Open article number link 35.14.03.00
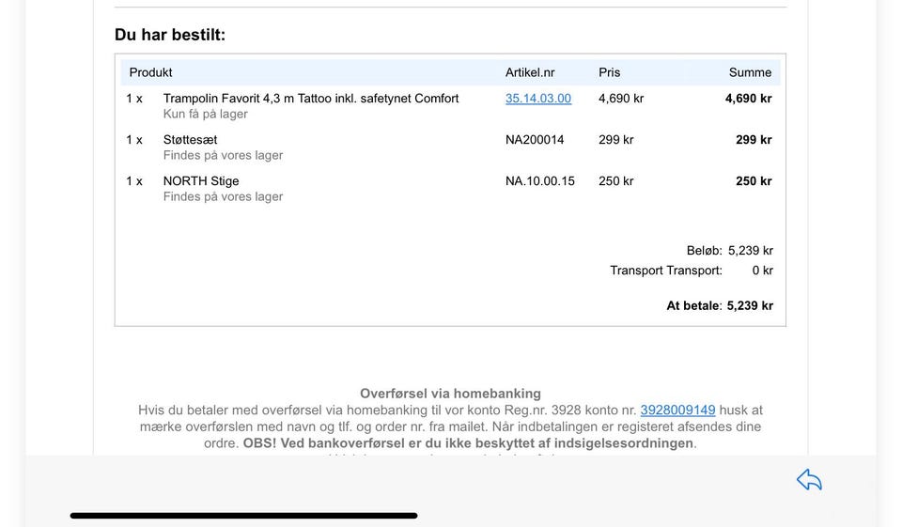This screenshot has height=527, width=902. pyautogui.click(x=537, y=99)
